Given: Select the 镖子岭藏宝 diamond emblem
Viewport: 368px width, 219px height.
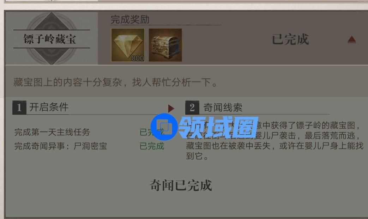Looking at the screenshot, I should pos(52,39).
